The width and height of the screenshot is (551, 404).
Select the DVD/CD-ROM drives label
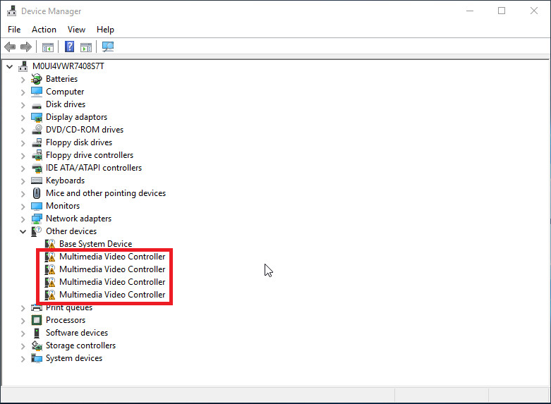(x=85, y=130)
